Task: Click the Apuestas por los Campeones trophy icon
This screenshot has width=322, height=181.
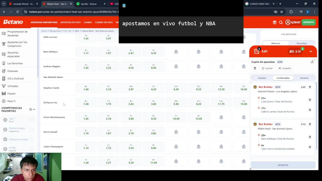Action: [x=4, y=44]
